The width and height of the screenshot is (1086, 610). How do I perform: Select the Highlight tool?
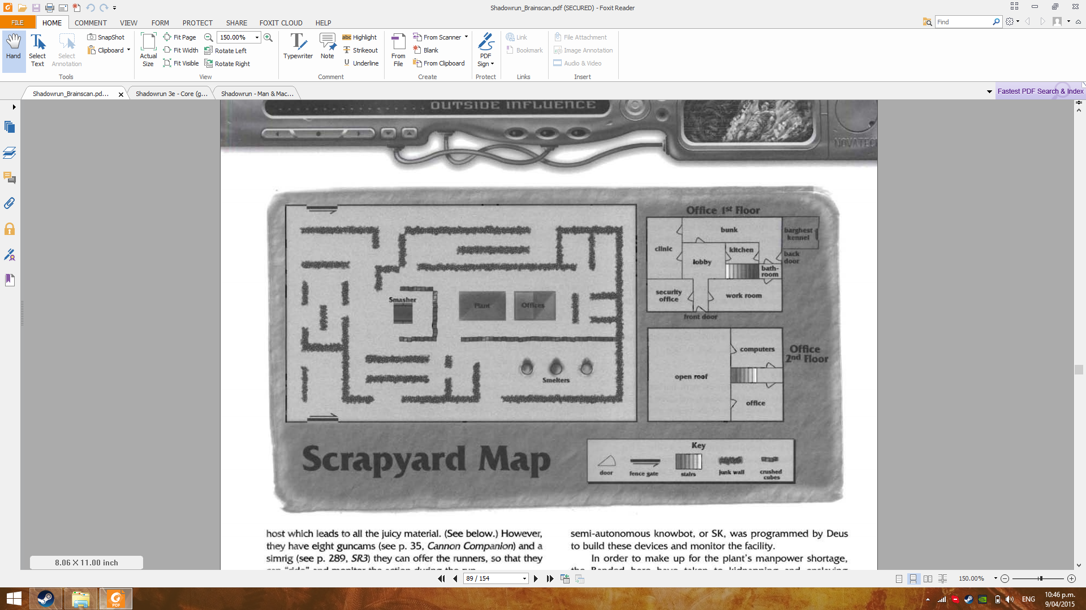click(x=359, y=37)
